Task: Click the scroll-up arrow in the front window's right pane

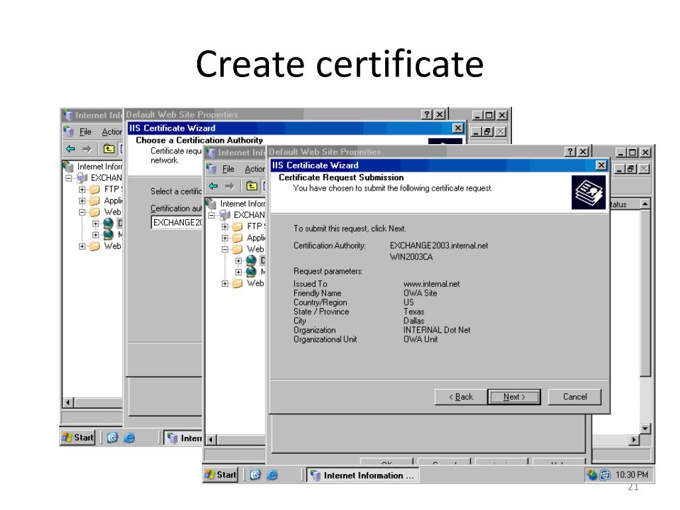Action: pos(645,204)
